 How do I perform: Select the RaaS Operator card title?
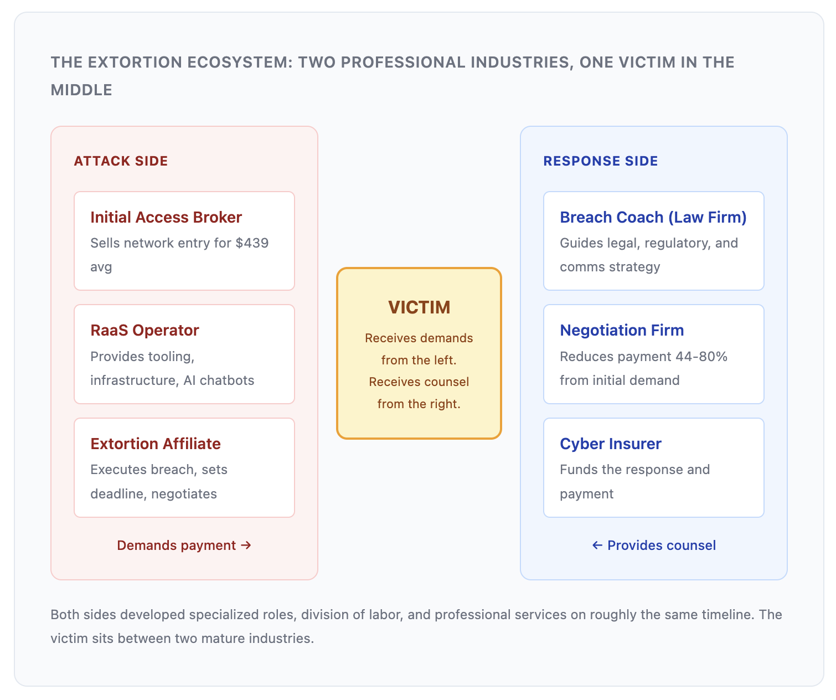(x=145, y=330)
